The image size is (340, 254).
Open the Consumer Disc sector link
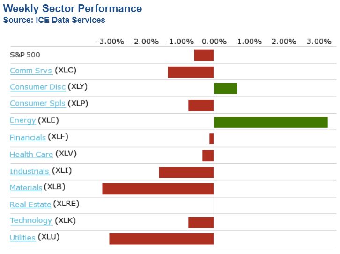(x=37, y=87)
